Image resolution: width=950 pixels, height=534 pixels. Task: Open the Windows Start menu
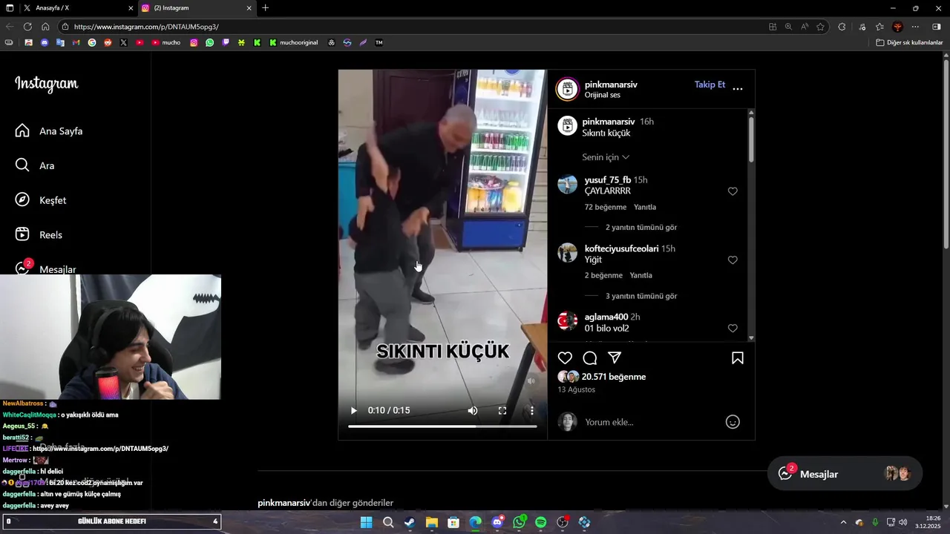click(366, 522)
